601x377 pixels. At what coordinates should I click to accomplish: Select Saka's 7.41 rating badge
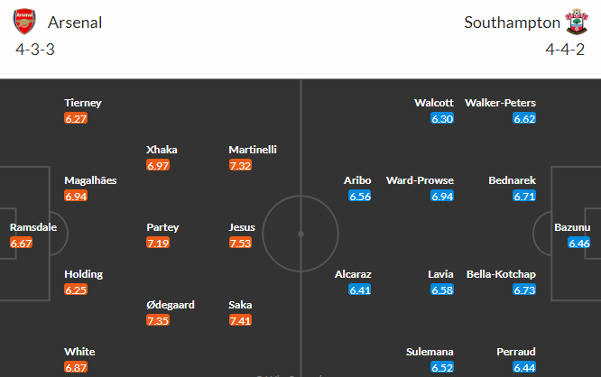click(240, 320)
